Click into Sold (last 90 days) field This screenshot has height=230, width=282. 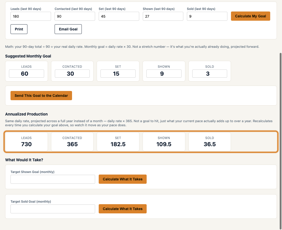[207, 16]
